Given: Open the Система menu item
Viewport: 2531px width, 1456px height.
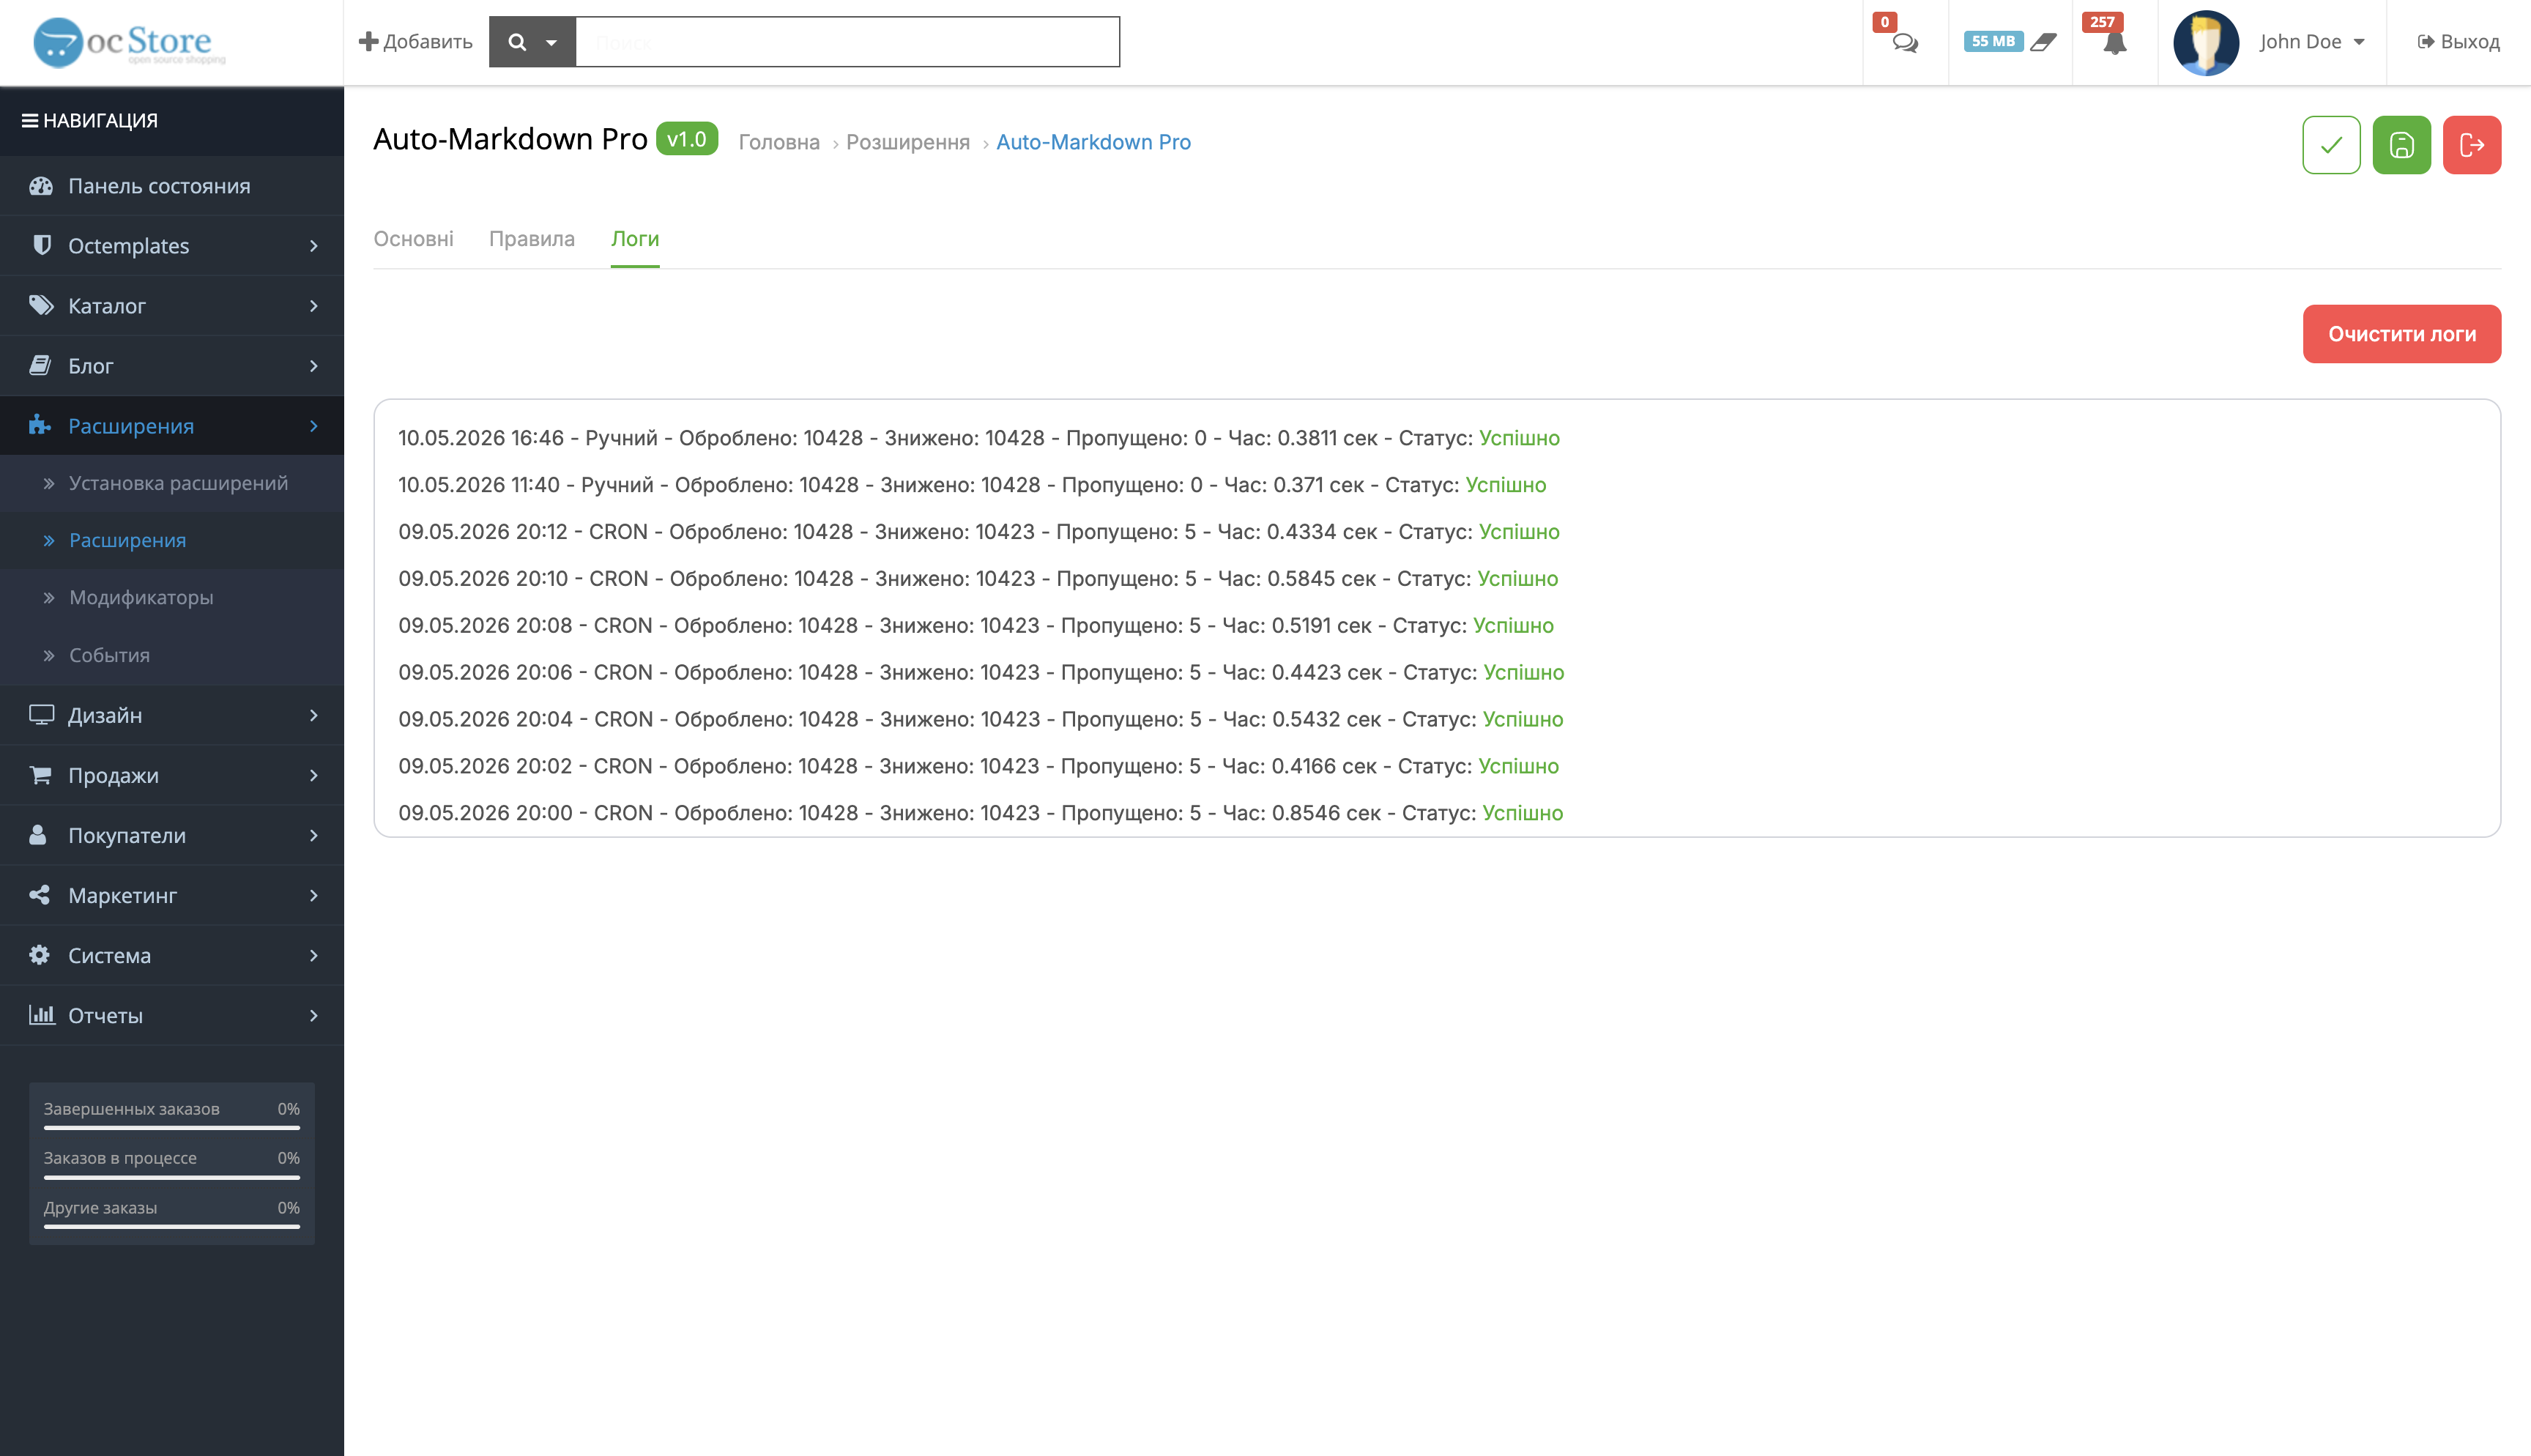Looking at the screenshot, I should [172, 955].
